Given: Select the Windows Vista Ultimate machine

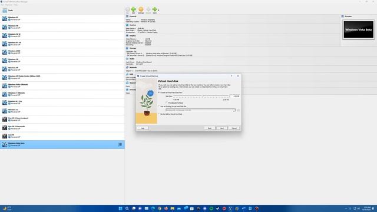Looking at the screenshot, I should [62, 85].
